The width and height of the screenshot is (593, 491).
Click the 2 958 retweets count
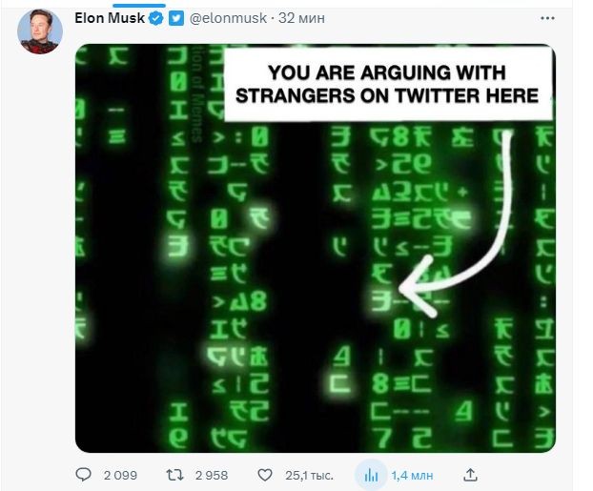pyautogui.click(x=210, y=474)
